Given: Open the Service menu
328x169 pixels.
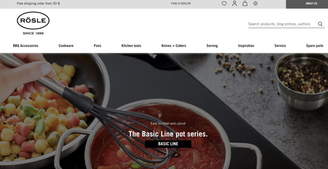Looking at the screenshot, I should point(280,46).
